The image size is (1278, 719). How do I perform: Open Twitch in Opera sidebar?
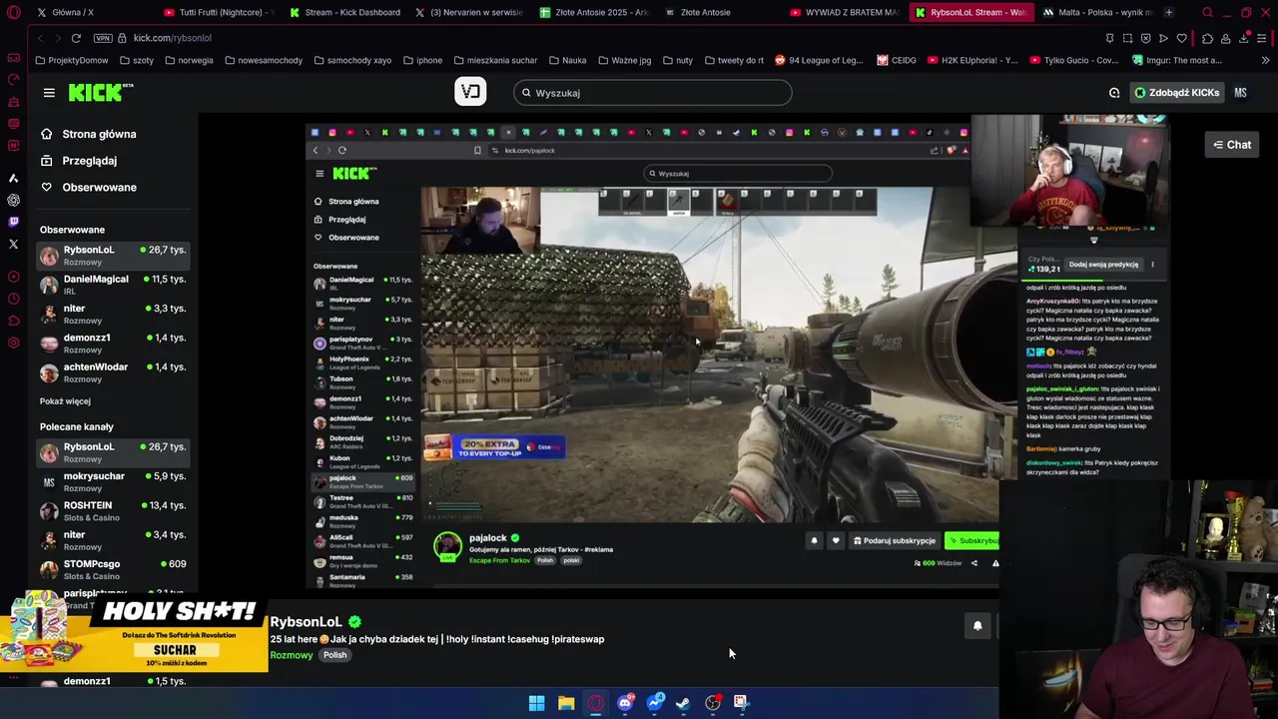point(13,222)
